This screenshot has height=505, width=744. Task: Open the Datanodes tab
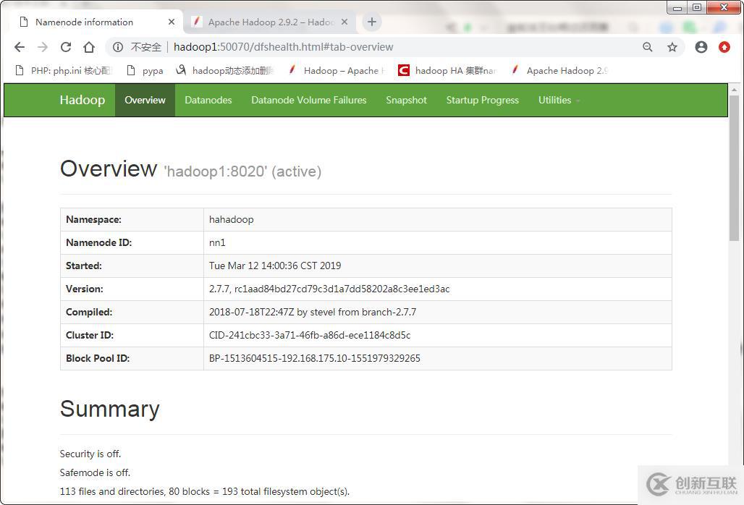pos(208,100)
